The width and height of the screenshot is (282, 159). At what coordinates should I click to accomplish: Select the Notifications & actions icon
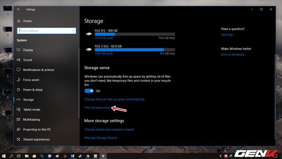[x=19, y=70]
